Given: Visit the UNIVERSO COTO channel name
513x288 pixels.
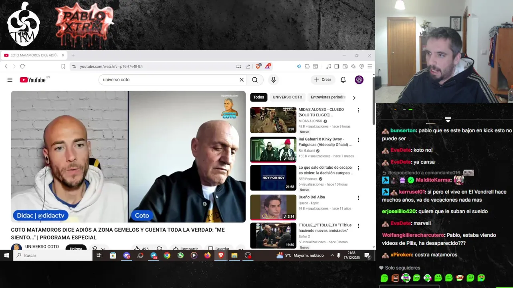Looking at the screenshot, I should point(42,246).
